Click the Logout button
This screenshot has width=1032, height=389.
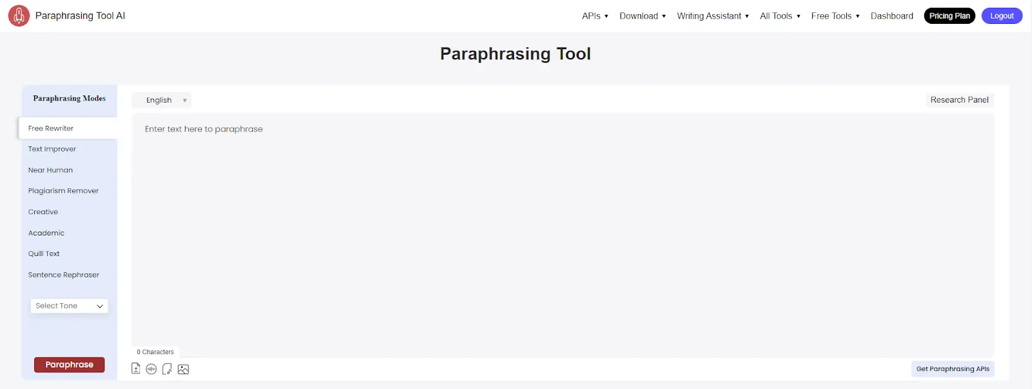1002,15
